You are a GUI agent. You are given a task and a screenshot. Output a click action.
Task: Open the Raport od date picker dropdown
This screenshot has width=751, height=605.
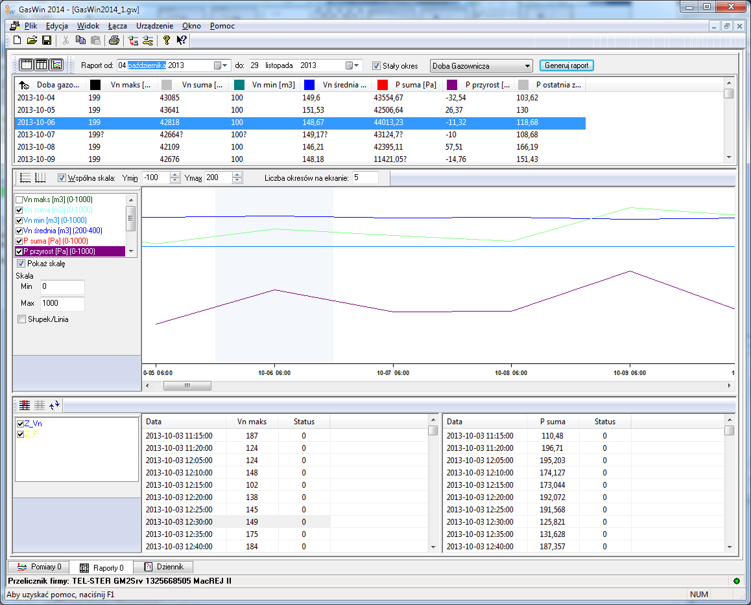point(221,65)
